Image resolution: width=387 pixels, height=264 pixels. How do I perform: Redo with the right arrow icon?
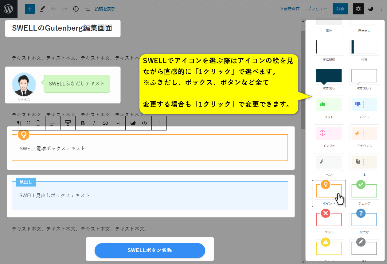click(65, 9)
